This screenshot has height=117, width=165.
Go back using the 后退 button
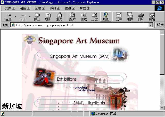(x=8, y=17)
